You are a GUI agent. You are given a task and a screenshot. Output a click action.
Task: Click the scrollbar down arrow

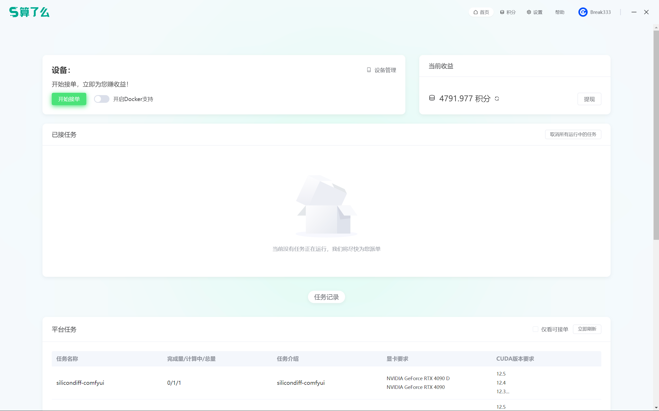pyautogui.click(x=656, y=408)
